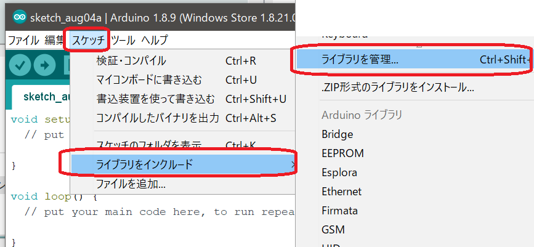
Task: Choose 書込装置を使って書き込む
Action: pyautogui.click(x=182, y=99)
